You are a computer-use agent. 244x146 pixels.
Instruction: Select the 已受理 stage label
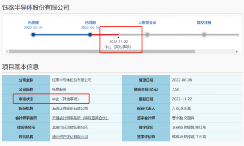[33, 23]
